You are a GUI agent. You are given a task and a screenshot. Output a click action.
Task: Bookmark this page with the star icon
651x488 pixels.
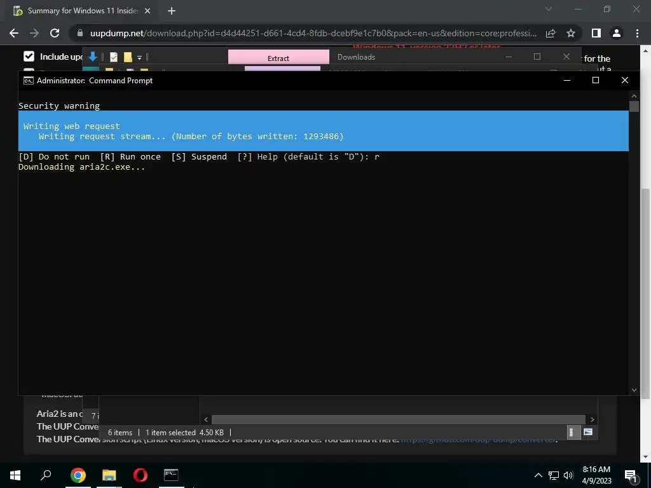(571, 33)
